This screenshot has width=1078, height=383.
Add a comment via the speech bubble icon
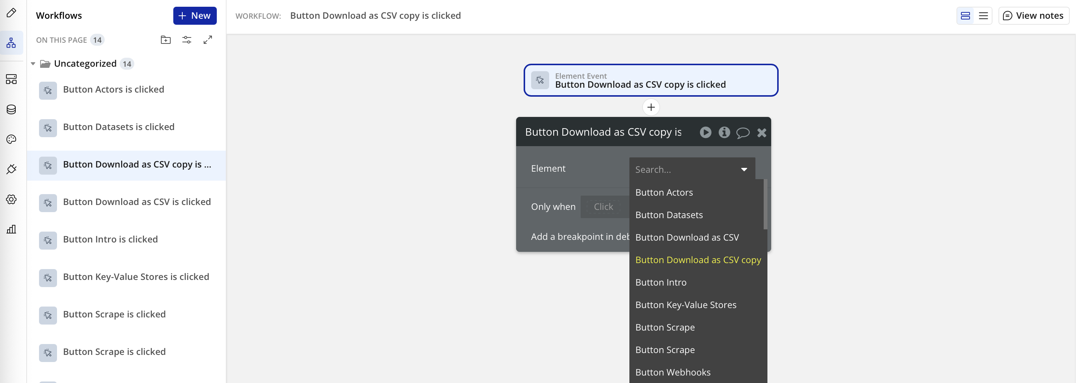743,132
